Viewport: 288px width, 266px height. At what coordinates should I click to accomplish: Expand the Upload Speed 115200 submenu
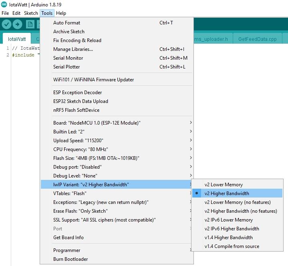tap(117, 141)
